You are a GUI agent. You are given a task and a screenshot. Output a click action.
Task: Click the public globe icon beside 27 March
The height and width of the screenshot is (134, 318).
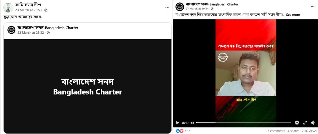pos(212,9)
